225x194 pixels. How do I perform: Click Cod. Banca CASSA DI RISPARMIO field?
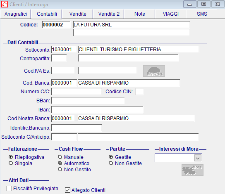pyautogui.click(x=129, y=83)
